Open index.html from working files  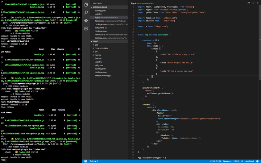pyautogui.click(x=99, y=28)
